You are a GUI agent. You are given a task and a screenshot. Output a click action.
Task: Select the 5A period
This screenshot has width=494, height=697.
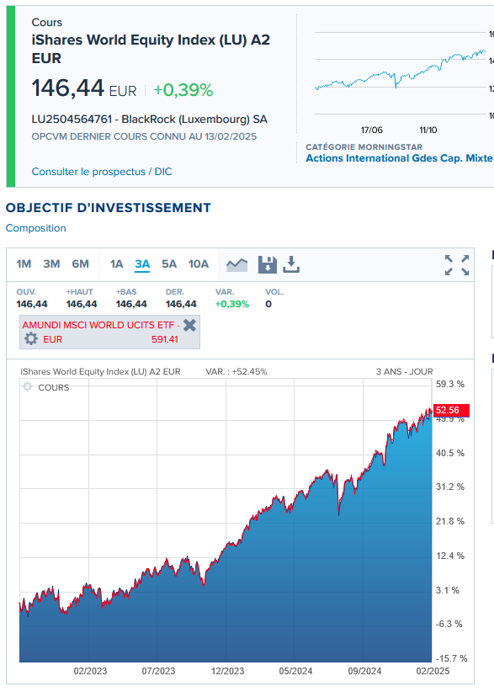coord(169,264)
